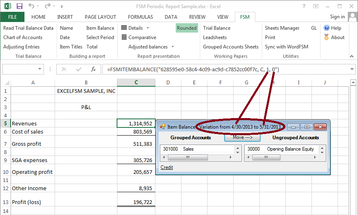The height and width of the screenshot is (215, 358).
Task: Open the FILE menu tab
Action: (12, 17)
